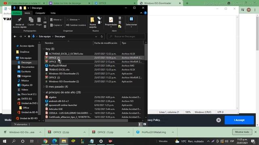Collapse the hoy (8) group
Screen dimensions: 259x145
[x=44, y=49]
